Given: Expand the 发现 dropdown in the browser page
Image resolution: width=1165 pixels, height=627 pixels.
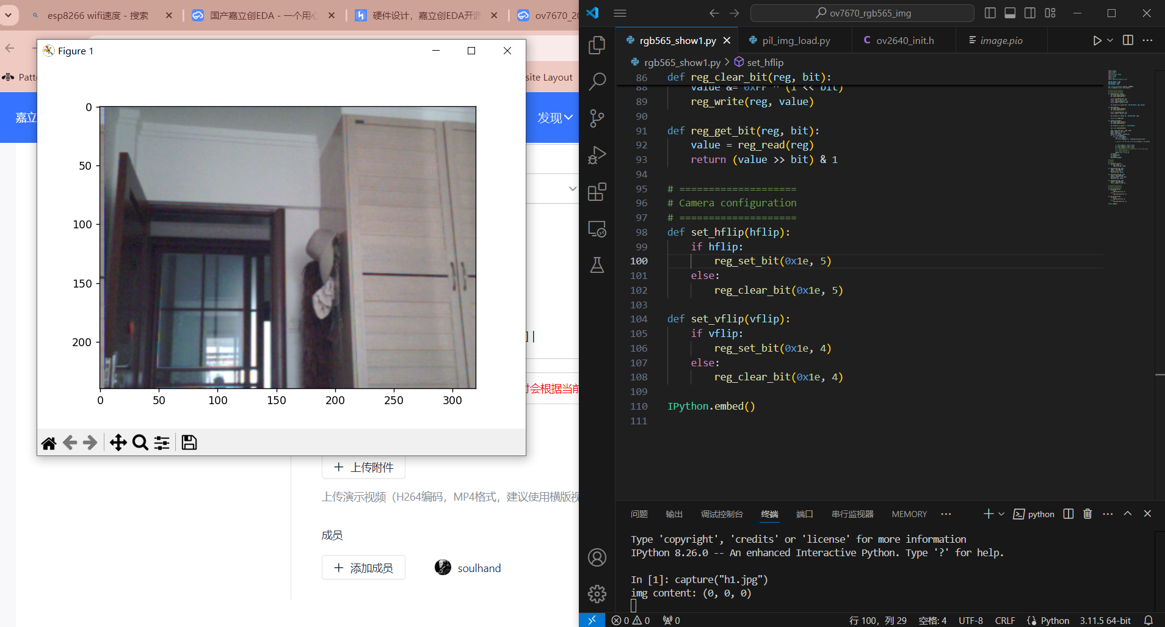Looking at the screenshot, I should click(x=555, y=118).
